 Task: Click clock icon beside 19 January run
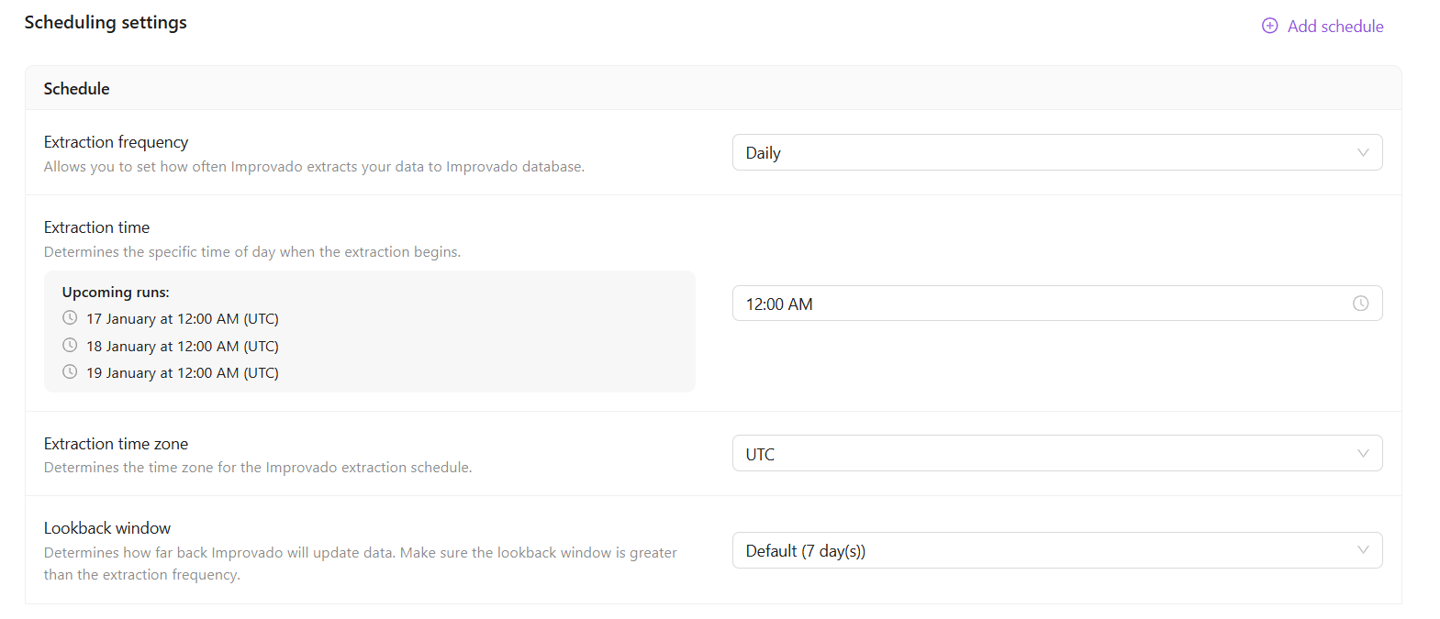click(70, 372)
